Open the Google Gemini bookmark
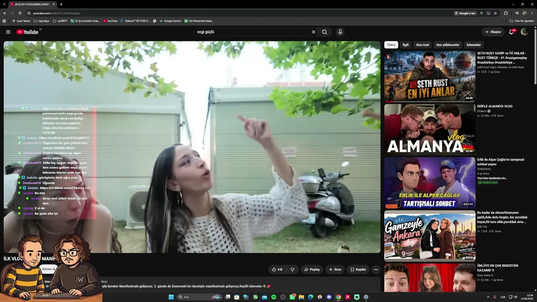537x302 pixels. (x=170, y=21)
